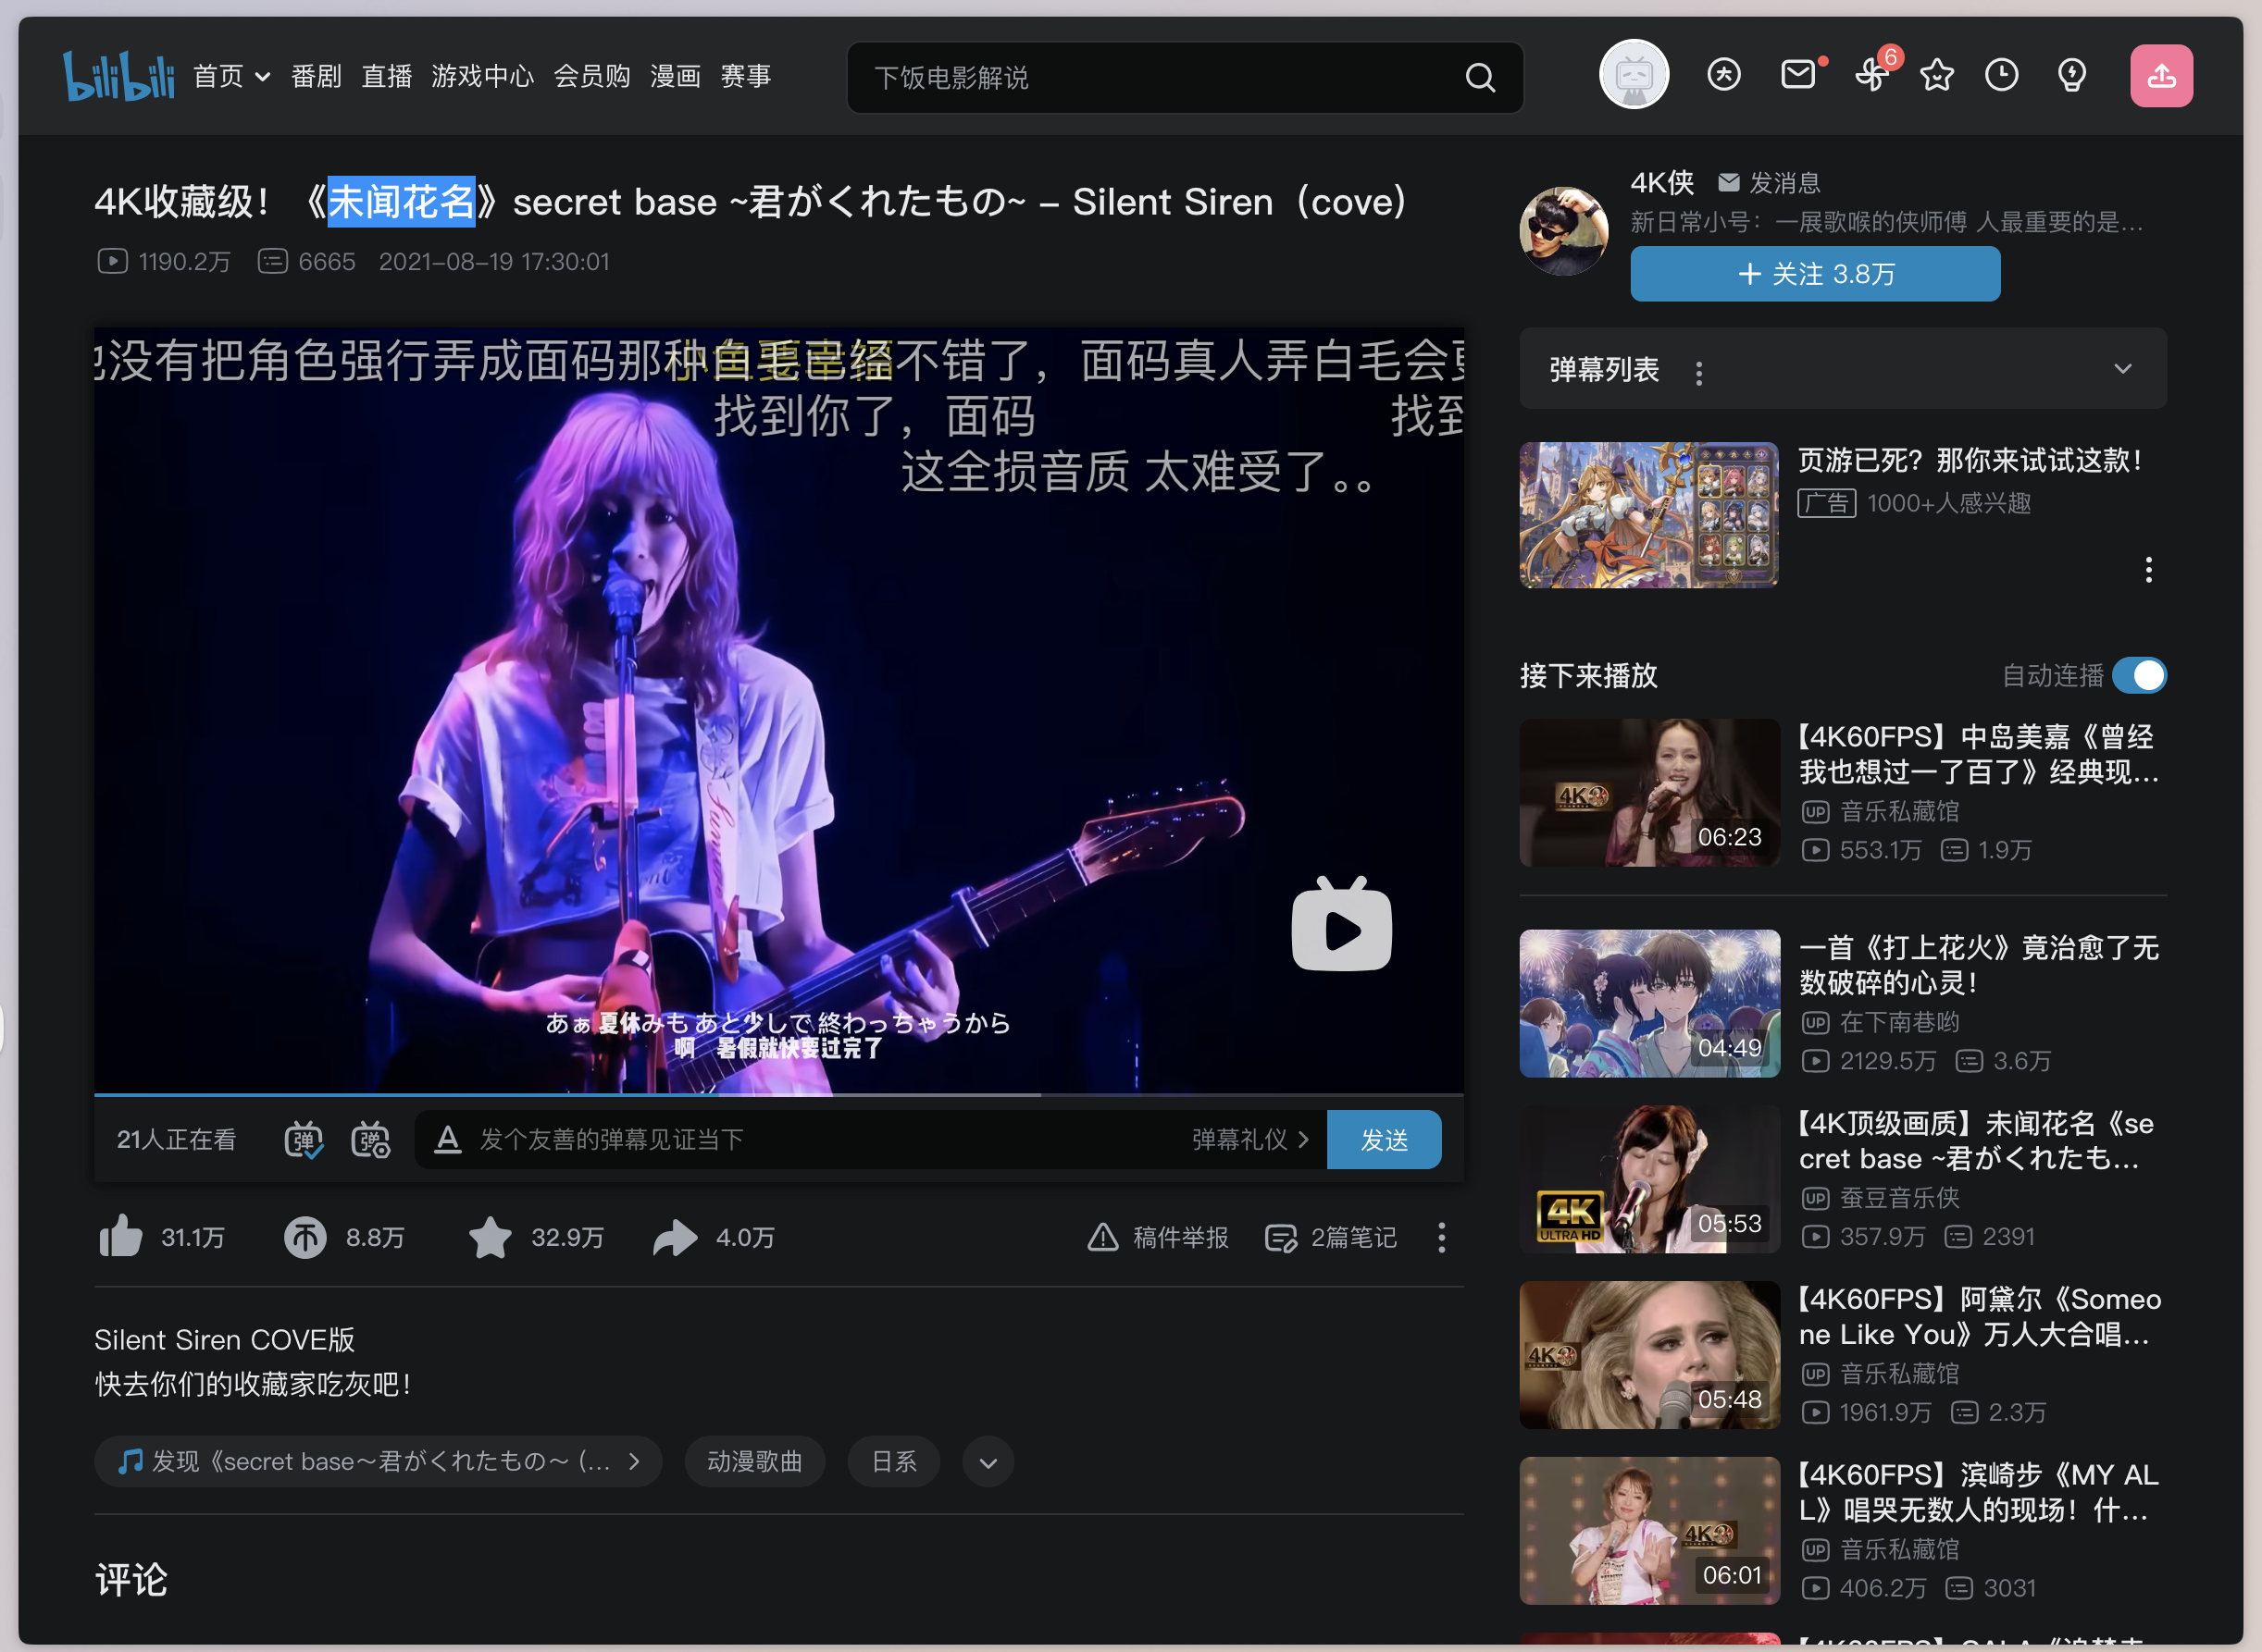
Task: Open the 番剧 nav item
Action: pos(317,76)
